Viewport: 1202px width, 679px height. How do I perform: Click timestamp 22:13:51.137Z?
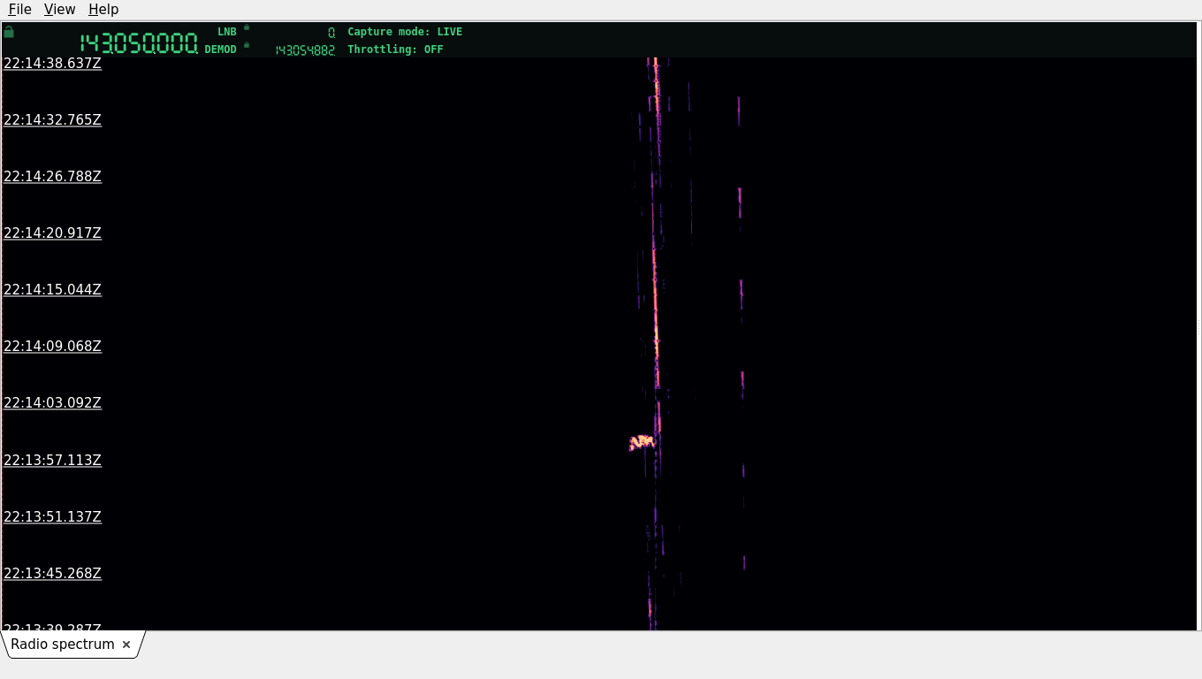tap(52, 517)
